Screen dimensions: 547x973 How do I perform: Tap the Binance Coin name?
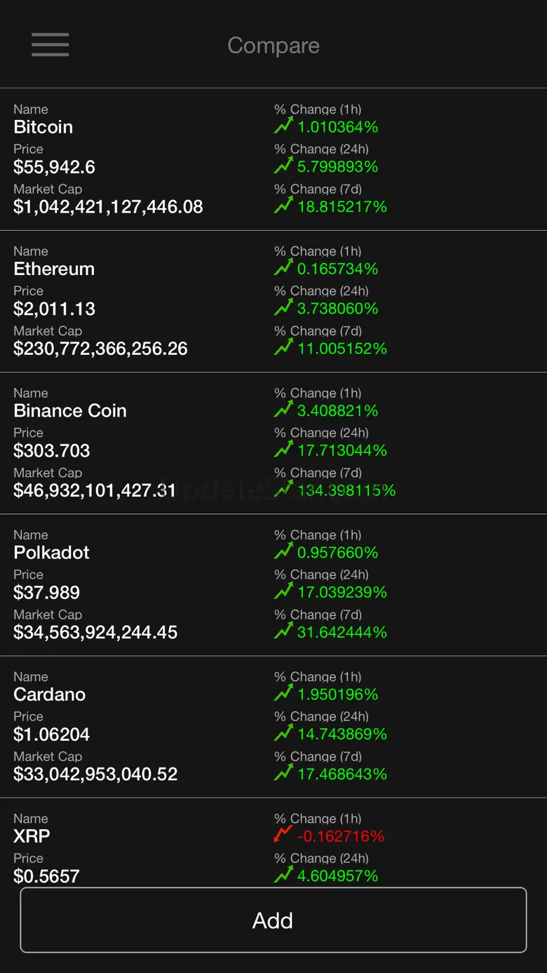tap(70, 410)
